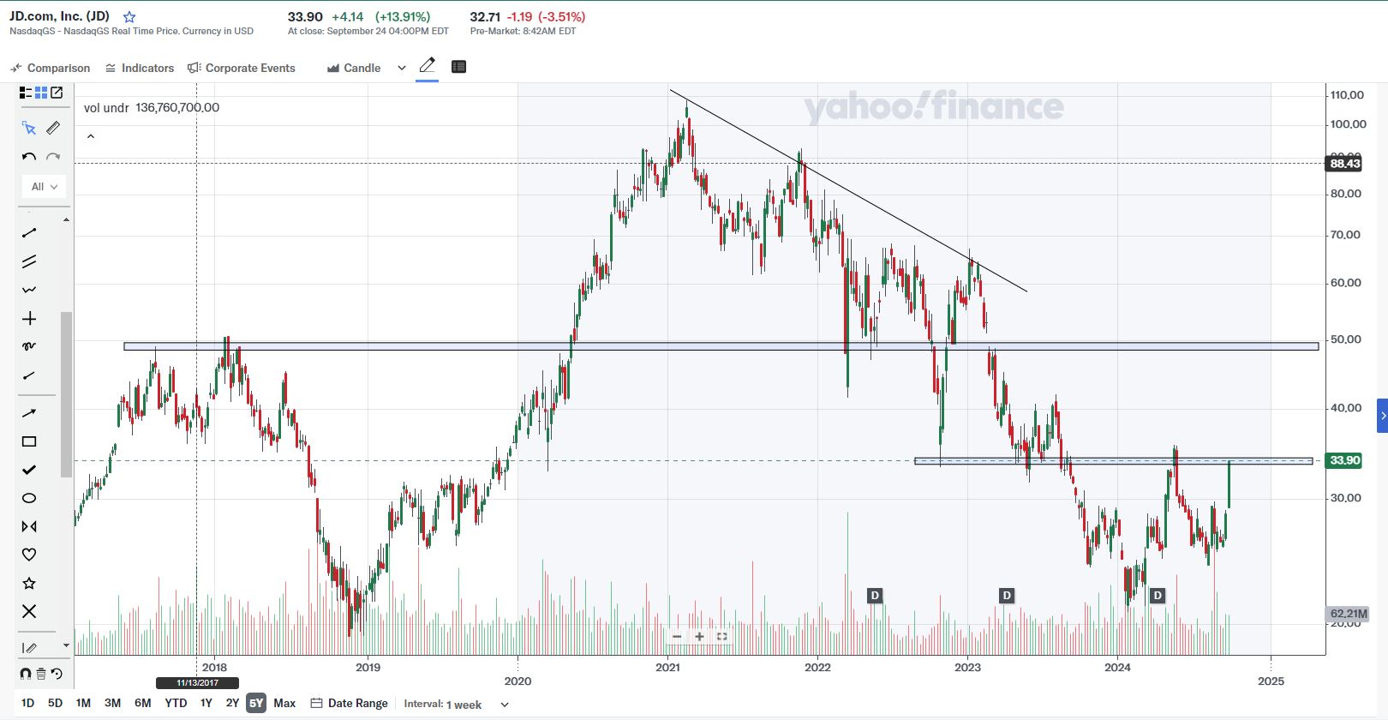1388x720 pixels.
Task: Zoom out the chart with minus
Action: coord(677,636)
